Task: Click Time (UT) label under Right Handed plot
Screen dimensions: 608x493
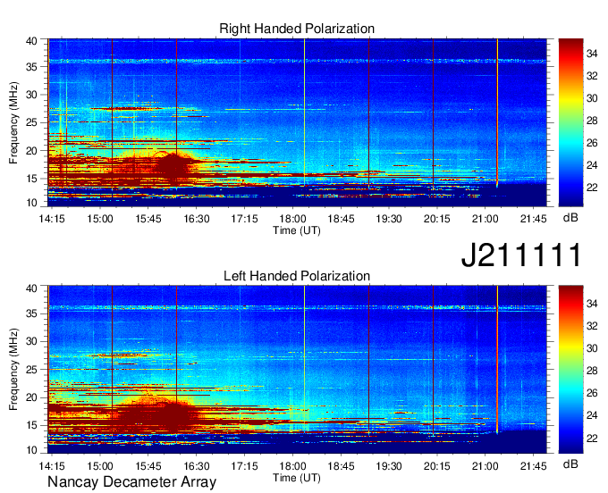Action: click(x=297, y=230)
